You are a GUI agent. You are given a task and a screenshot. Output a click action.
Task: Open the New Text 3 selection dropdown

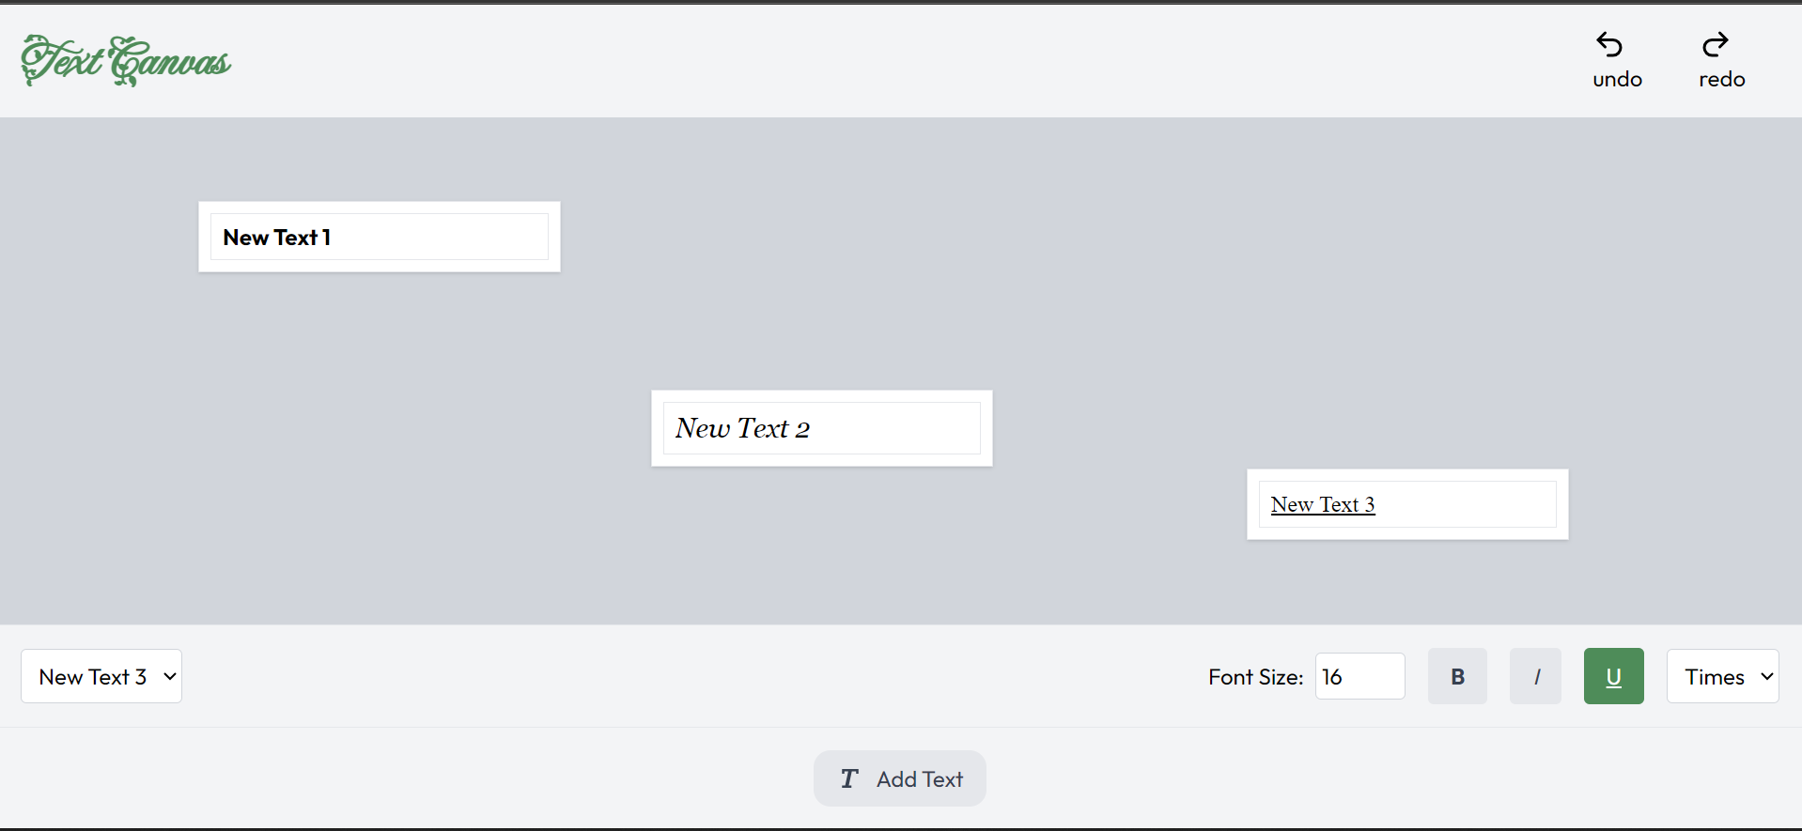(101, 676)
